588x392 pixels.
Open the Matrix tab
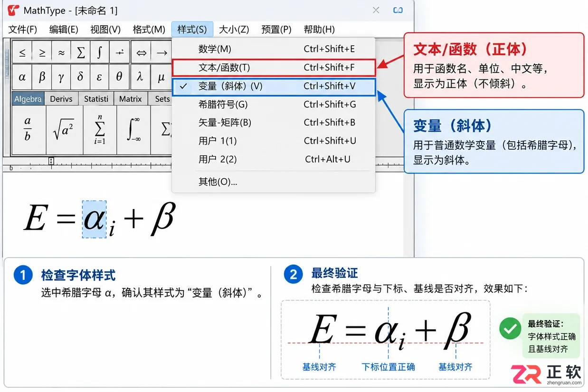click(x=131, y=99)
